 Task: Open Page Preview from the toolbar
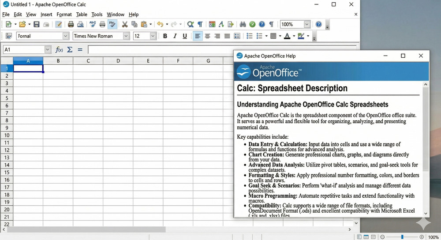80,24
